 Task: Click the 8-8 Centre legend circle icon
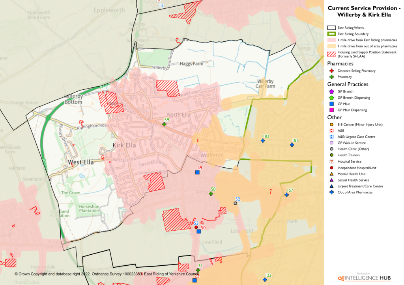coord(331,125)
